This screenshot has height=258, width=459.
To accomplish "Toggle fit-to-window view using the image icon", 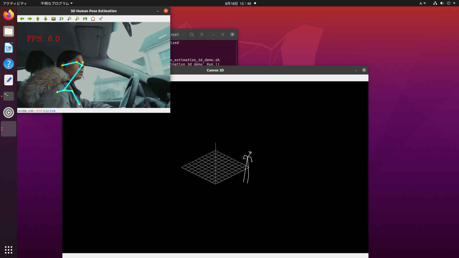I will click(x=53, y=19).
